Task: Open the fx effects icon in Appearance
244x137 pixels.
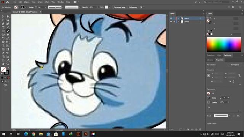Action: pyautogui.click(x=209, y=107)
